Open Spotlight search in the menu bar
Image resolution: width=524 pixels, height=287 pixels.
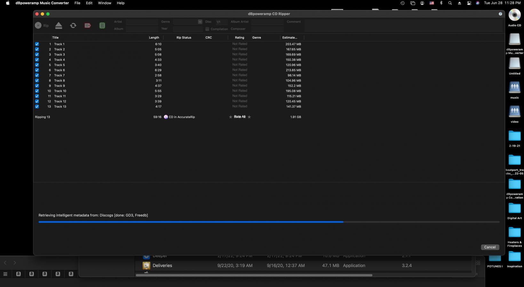click(x=450, y=3)
